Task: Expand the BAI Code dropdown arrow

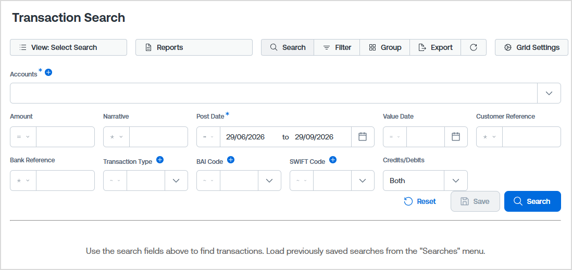Action: [x=269, y=181]
